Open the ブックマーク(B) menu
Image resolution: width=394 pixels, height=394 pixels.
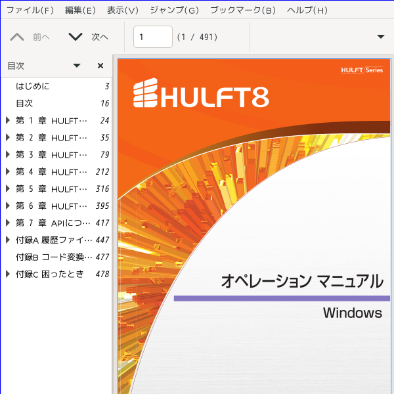pyautogui.click(x=243, y=10)
